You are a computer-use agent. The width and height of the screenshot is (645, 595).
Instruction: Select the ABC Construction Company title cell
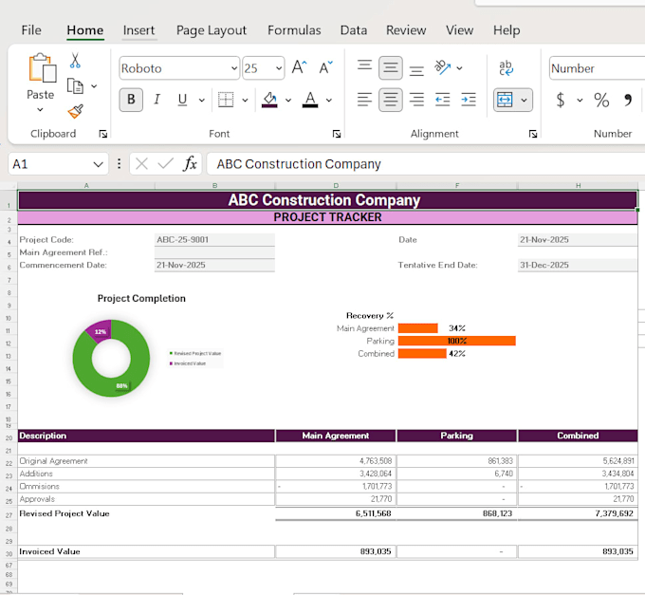(327, 200)
